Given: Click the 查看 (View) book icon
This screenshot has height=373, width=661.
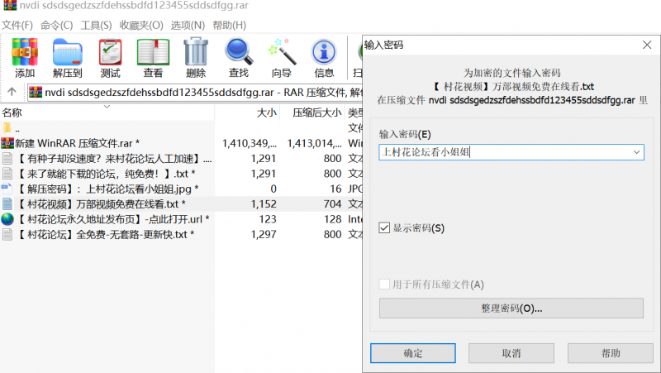Looking at the screenshot, I should click(153, 52).
